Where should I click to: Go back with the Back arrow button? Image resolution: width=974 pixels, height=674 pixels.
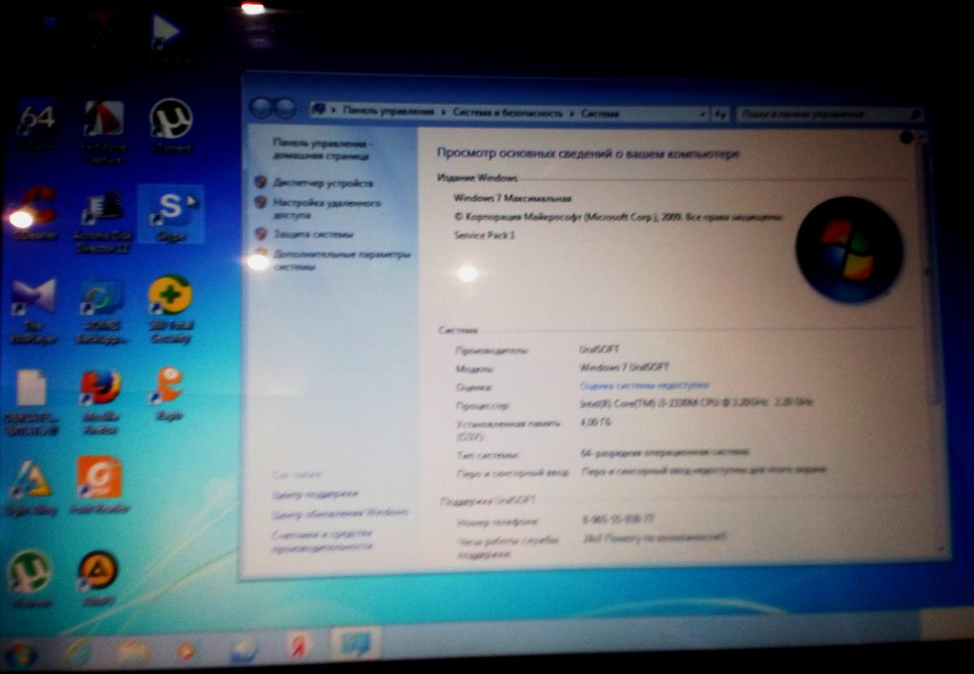tap(261, 107)
